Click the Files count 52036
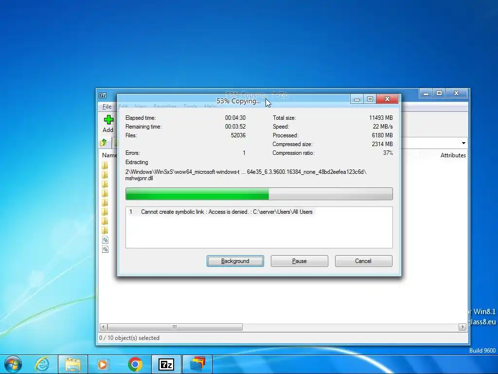The width and height of the screenshot is (498, 374). point(238,135)
